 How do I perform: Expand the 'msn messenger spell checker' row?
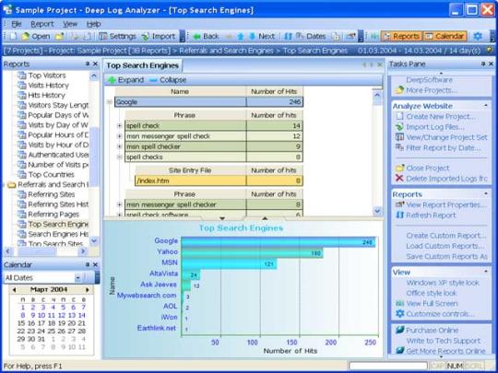tap(120, 204)
